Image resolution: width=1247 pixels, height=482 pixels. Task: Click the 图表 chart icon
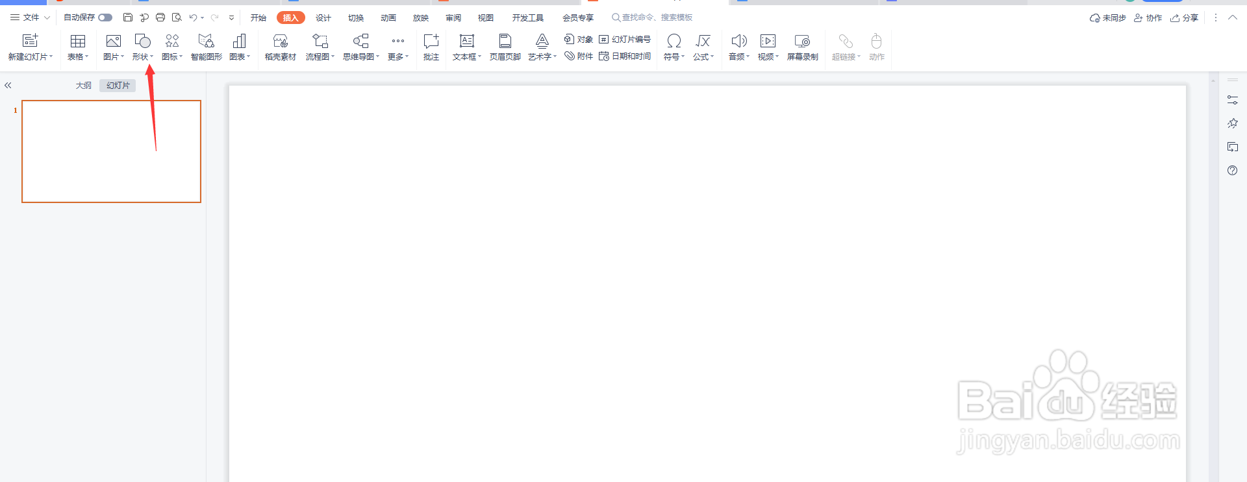(239, 41)
